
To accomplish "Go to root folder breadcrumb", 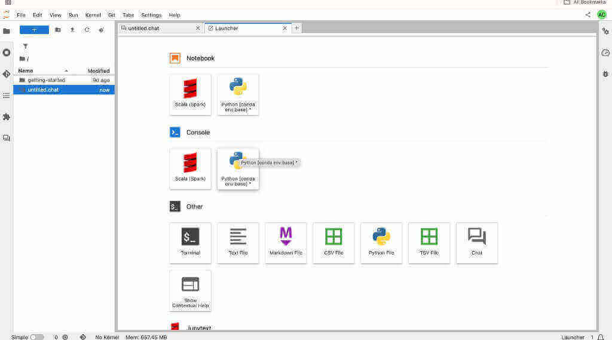I will [23, 59].
